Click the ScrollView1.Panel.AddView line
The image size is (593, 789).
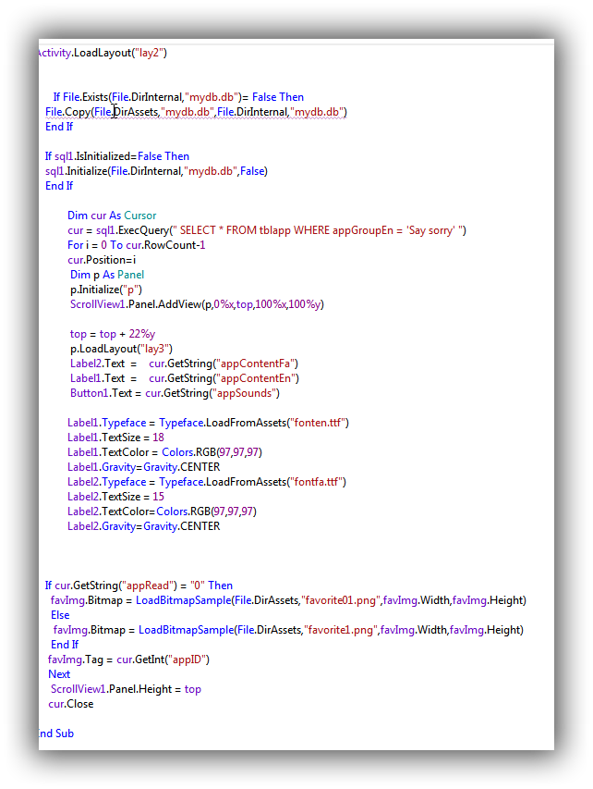click(197, 304)
